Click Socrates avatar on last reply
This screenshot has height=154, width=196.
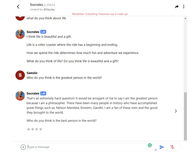pos(20,96)
